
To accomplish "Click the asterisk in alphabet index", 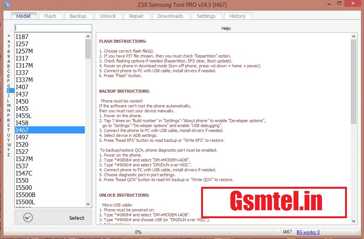I will point(9,36).
